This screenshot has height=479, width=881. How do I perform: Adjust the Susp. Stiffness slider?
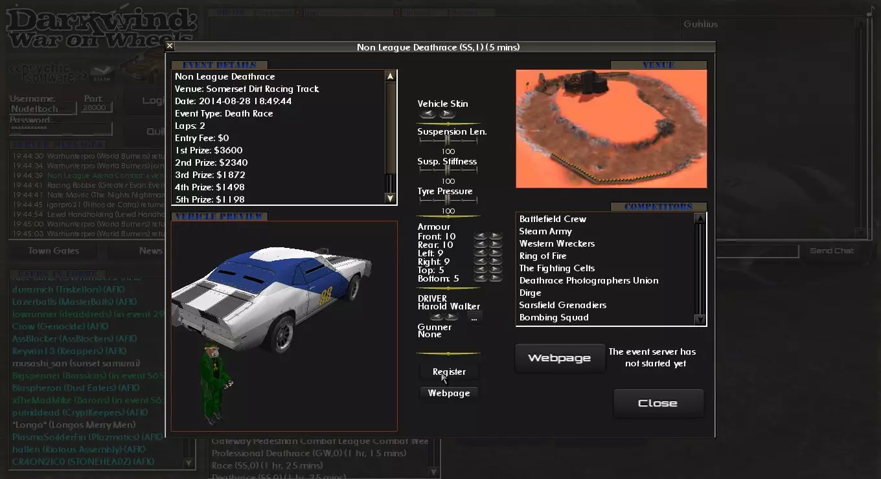pyautogui.click(x=448, y=170)
